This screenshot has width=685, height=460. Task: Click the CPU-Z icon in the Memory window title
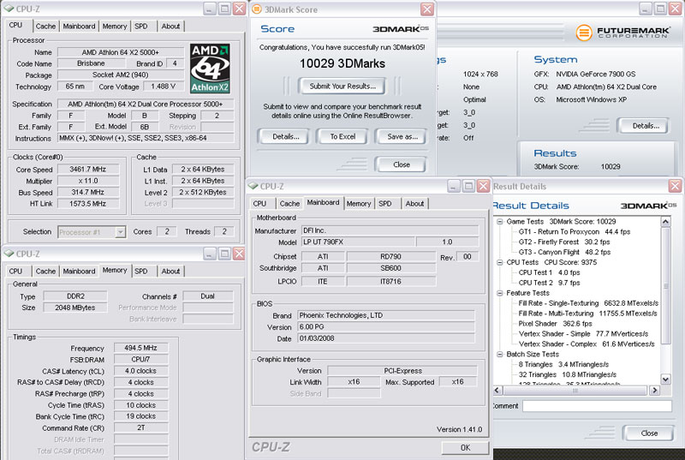9,254
